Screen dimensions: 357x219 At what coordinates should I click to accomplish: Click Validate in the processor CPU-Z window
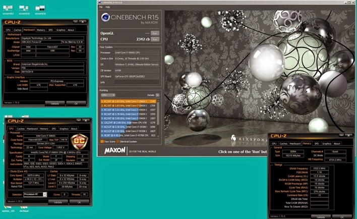pos(58,202)
